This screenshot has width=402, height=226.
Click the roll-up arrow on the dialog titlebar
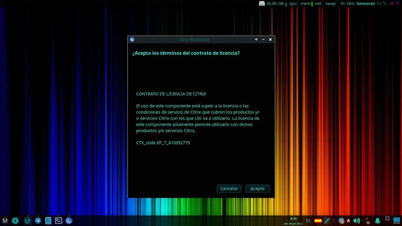[x=256, y=39]
